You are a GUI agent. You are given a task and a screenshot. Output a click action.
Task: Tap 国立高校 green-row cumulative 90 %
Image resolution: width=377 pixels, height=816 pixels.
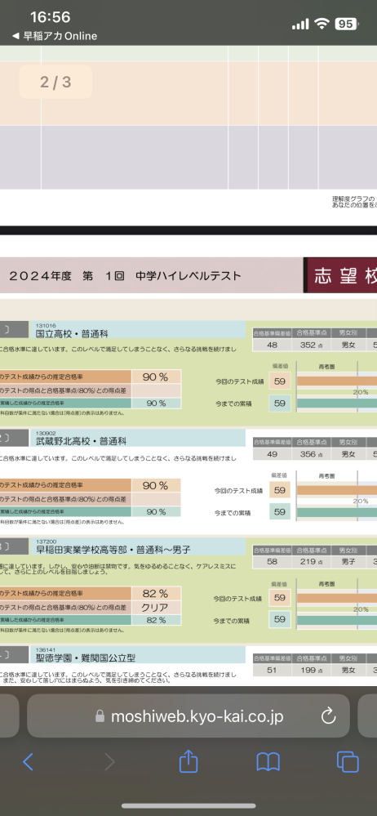coord(156,403)
